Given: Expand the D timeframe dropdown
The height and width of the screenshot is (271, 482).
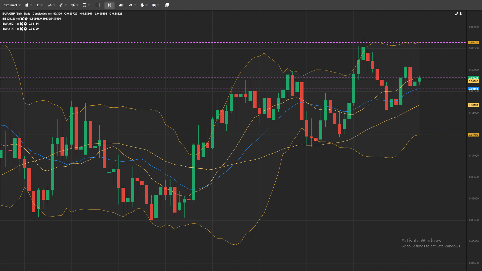Looking at the screenshot, I should click(40, 5).
